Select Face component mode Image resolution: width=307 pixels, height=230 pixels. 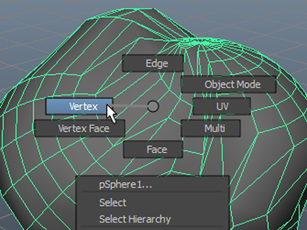pyautogui.click(x=153, y=149)
